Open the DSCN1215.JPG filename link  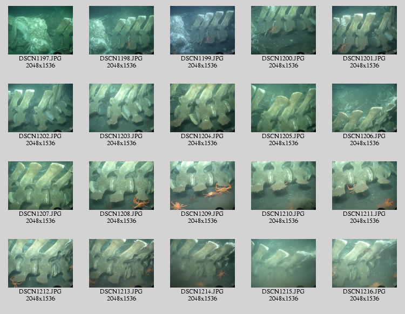pos(283,291)
